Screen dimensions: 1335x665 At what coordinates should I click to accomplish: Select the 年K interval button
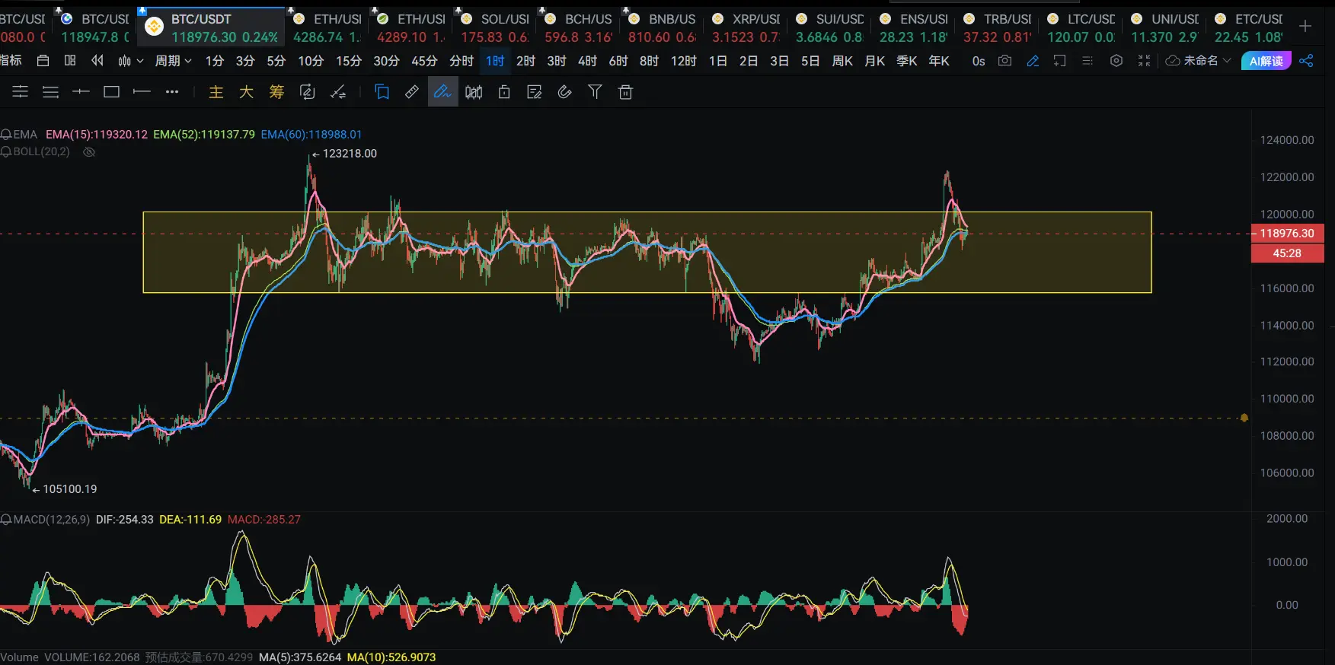939,61
